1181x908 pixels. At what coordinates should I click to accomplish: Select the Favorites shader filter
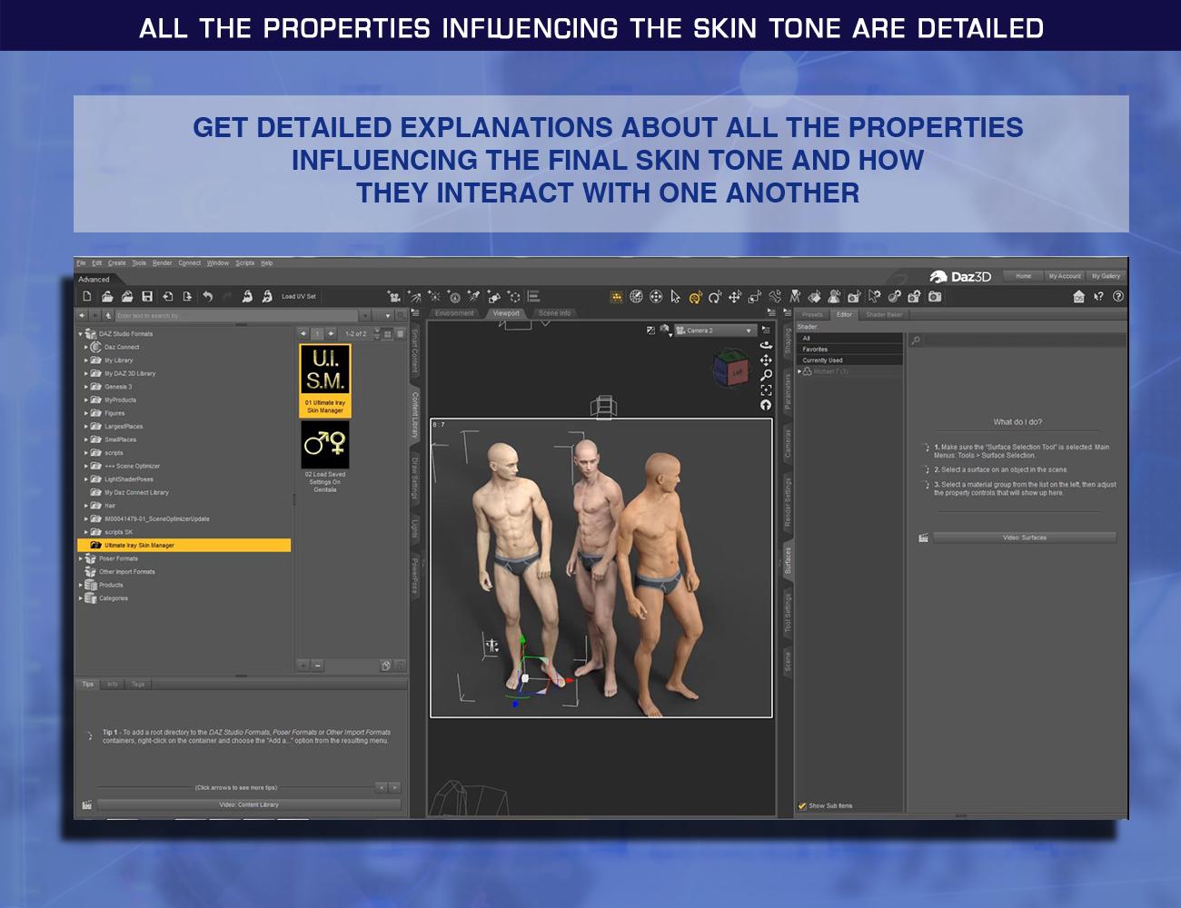click(849, 350)
